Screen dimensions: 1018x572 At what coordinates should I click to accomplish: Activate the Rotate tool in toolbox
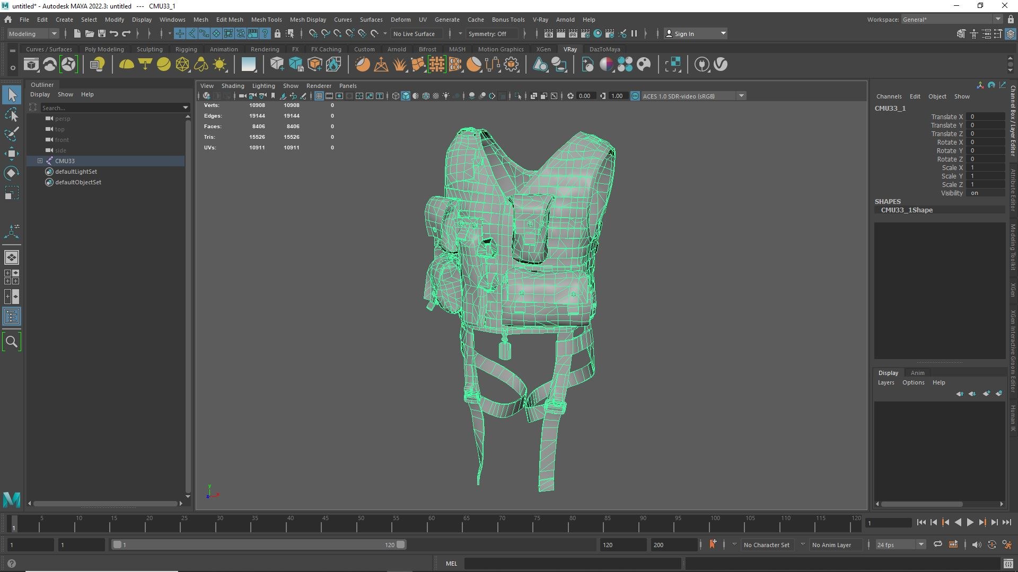pyautogui.click(x=12, y=173)
